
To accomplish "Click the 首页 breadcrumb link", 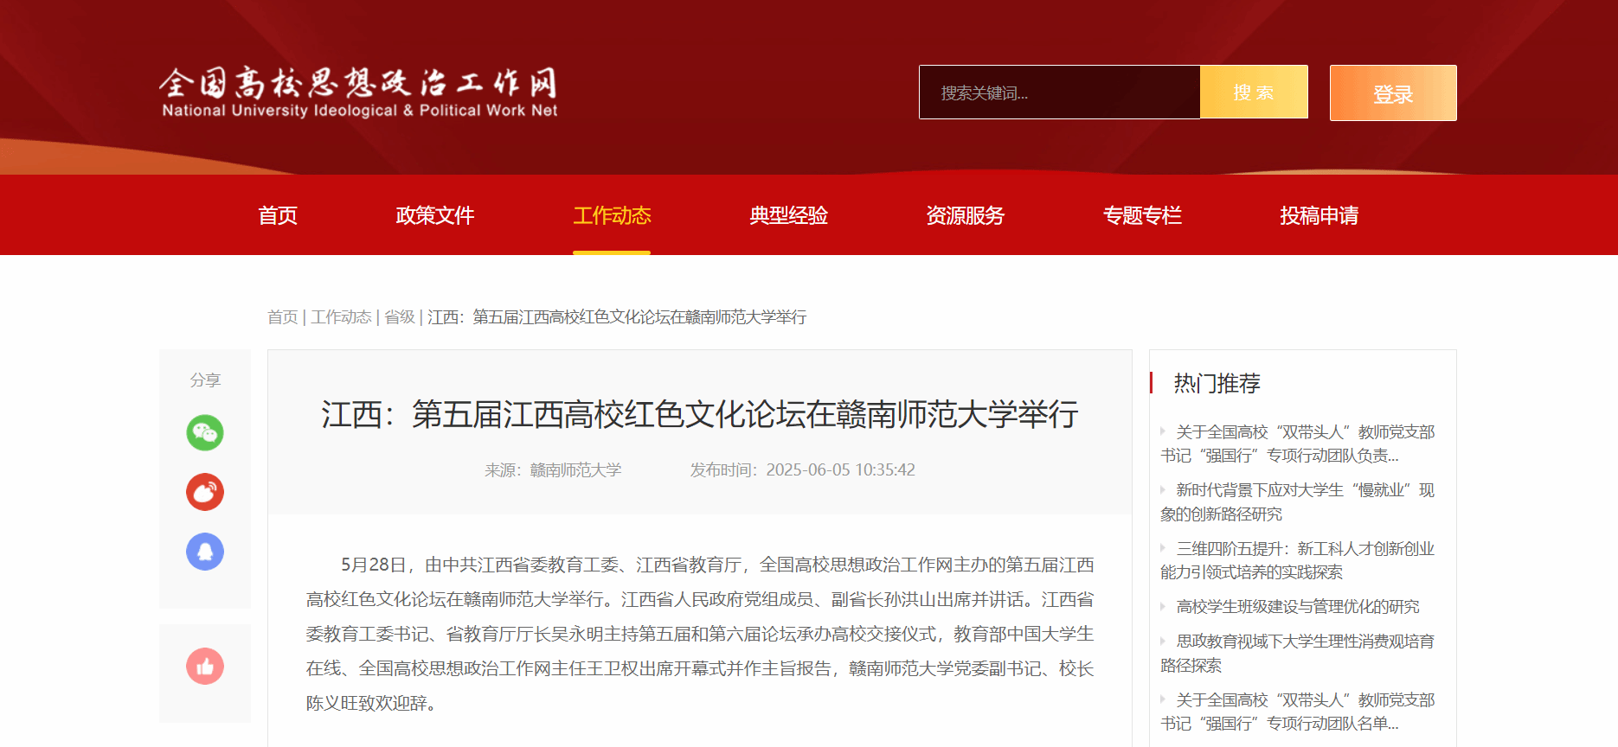I will point(282,317).
